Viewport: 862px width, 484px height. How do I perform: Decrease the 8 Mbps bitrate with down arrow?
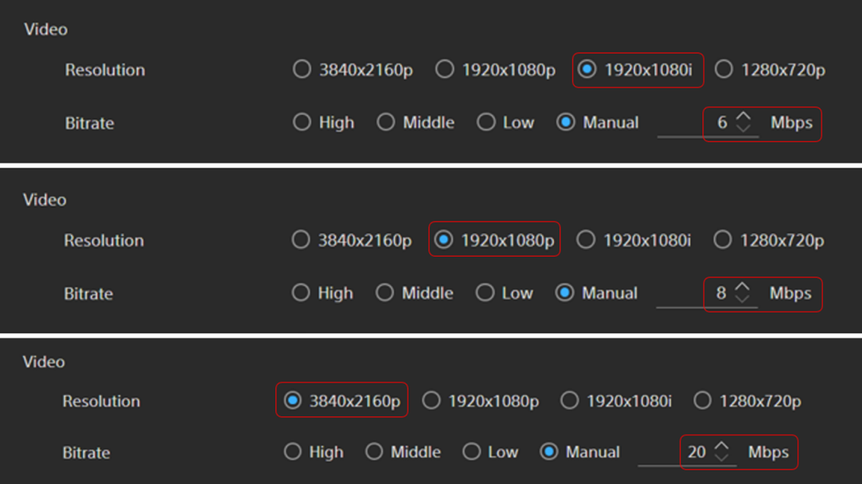742,298
